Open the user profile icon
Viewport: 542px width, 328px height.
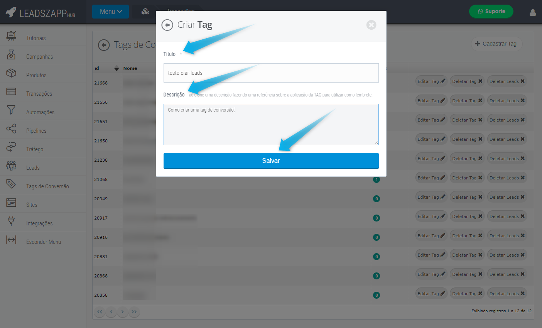[x=532, y=13]
